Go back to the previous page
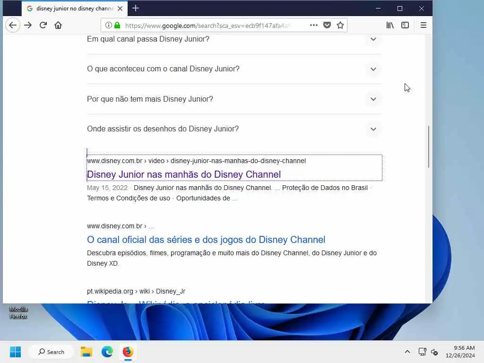 coord(13,26)
